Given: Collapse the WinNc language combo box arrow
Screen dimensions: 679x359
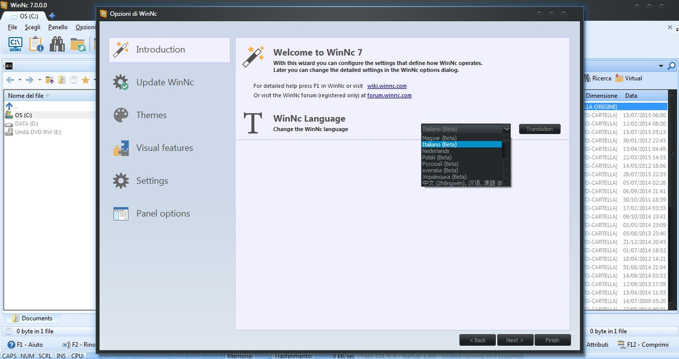Looking at the screenshot, I should coord(507,129).
